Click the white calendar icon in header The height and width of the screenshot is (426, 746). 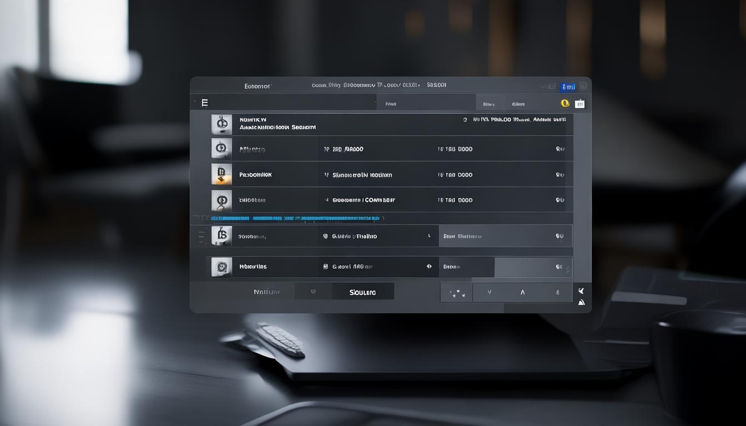point(579,104)
